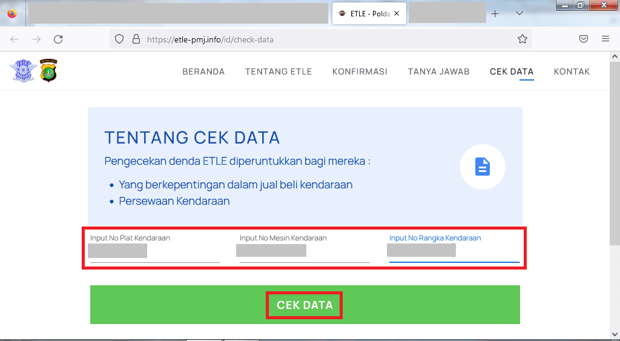Click text 'Persewaan Kendaraan'

click(174, 201)
